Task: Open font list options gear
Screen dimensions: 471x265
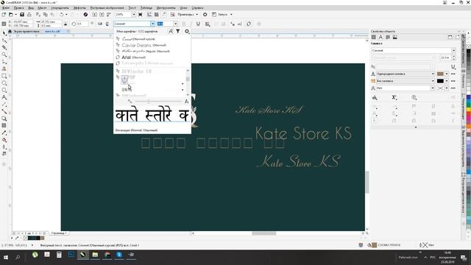Action: coord(187,31)
